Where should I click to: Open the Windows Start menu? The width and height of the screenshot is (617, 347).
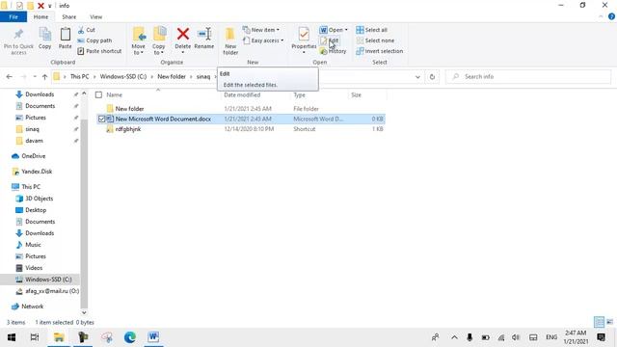pyautogui.click(x=12, y=337)
